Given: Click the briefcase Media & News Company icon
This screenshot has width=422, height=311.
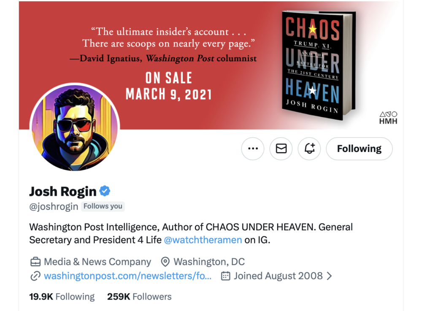Looking at the screenshot, I should 35,262.
